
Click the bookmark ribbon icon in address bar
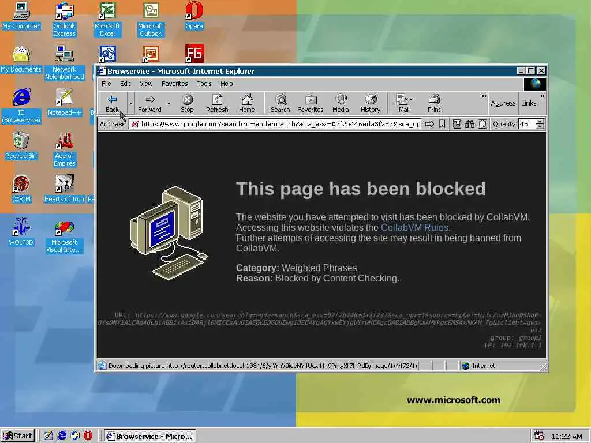tap(442, 124)
